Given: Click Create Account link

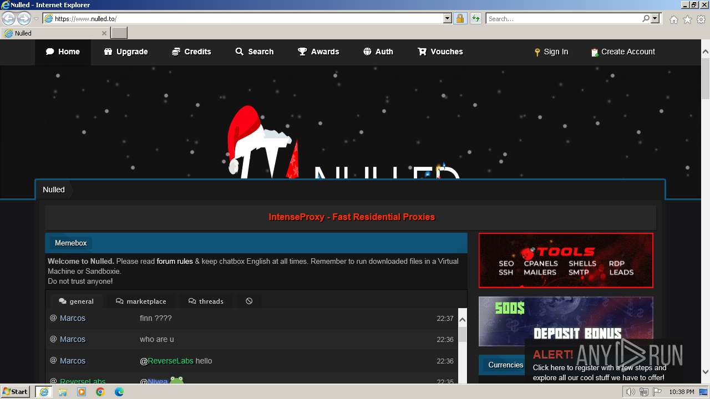Looking at the screenshot, I should pyautogui.click(x=623, y=52).
